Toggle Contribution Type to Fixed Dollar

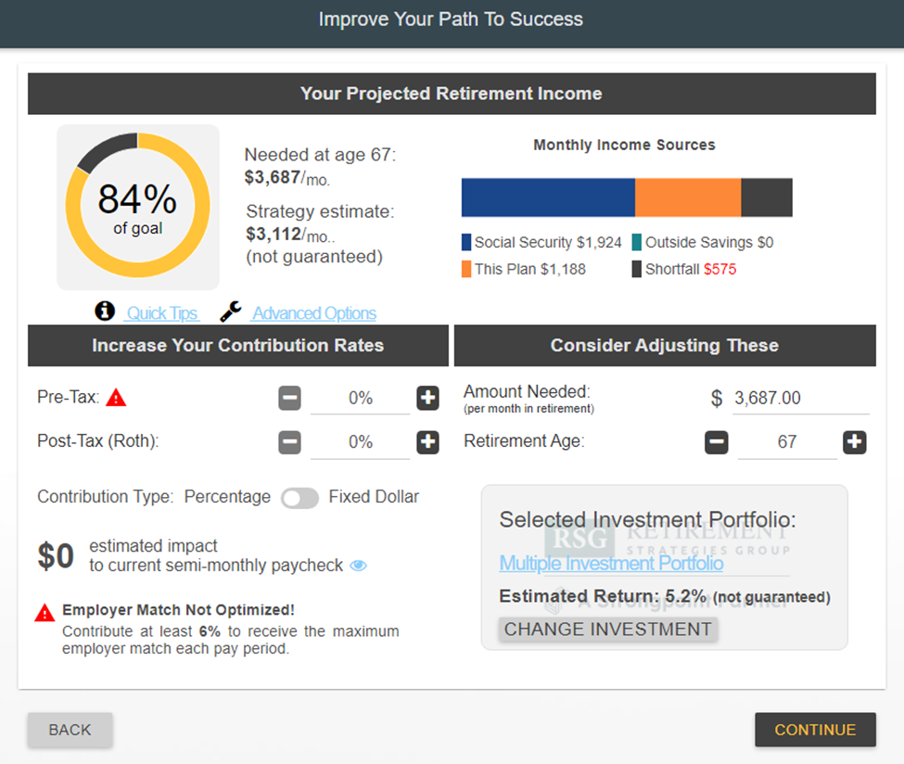pos(299,498)
